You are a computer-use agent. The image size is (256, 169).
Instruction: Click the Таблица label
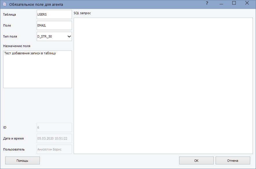pyautogui.click(x=10, y=14)
